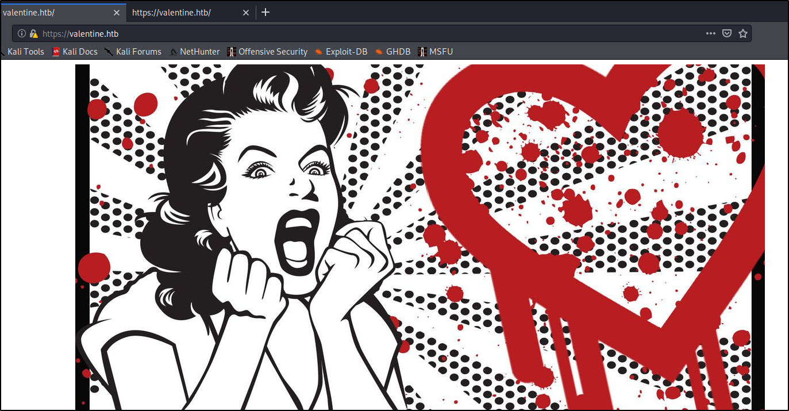Close the https://valentine.htb/ tab
789x411 pixels.
tap(246, 13)
